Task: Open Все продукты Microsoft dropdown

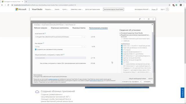Action: (x=142, y=10)
